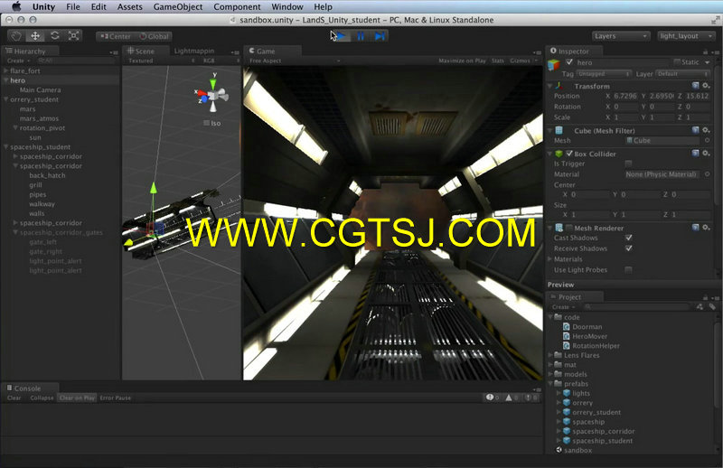Screen dimensions: 723x468
Task: Open the GameObject menu
Action: click(178, 7)
